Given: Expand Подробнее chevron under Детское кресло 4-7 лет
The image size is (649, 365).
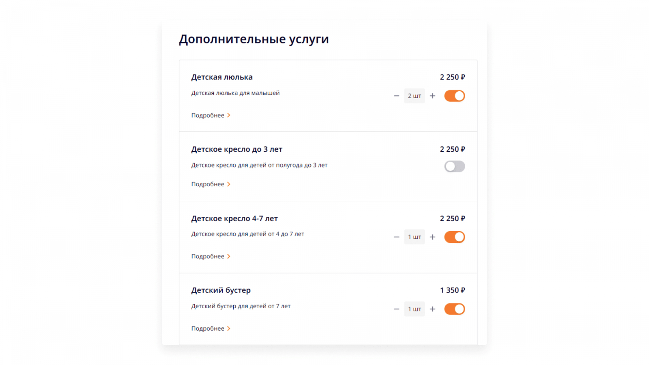Looking at the screenshot, I should tap(229, 256).
